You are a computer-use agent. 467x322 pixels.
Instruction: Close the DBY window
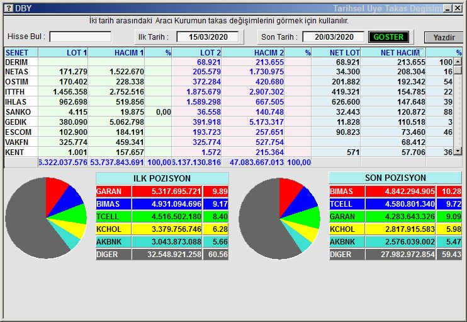click(x=458, y=8)
